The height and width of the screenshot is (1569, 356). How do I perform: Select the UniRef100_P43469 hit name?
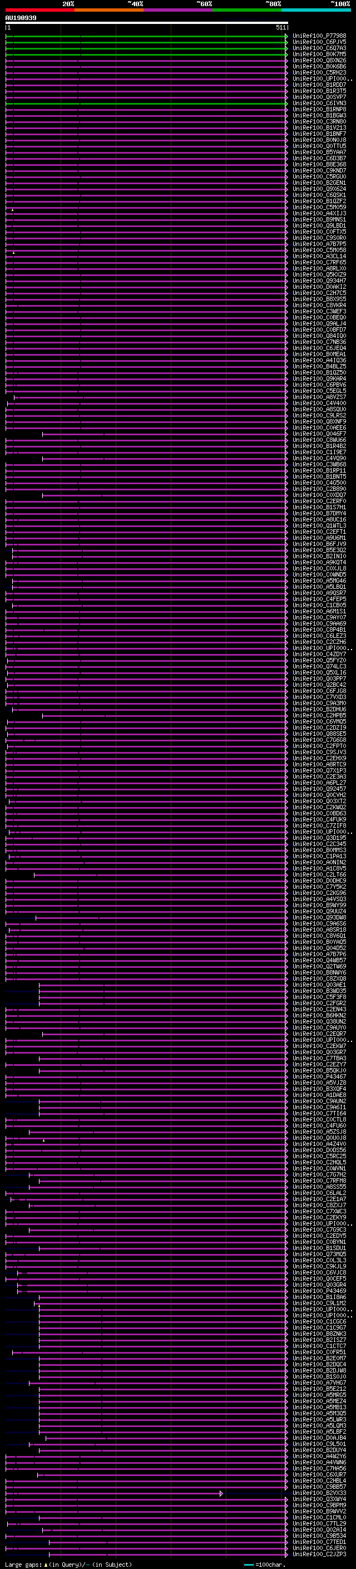point(319,1291)
